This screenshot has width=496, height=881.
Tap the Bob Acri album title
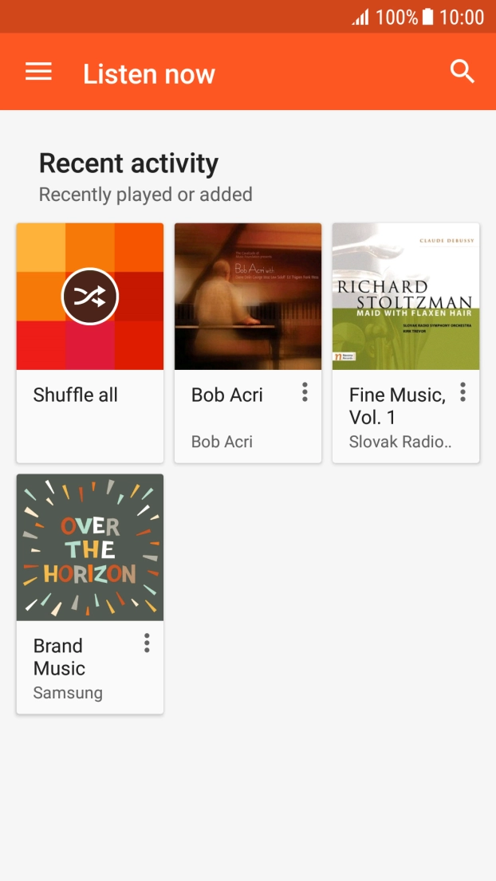(x=227, y=395)
